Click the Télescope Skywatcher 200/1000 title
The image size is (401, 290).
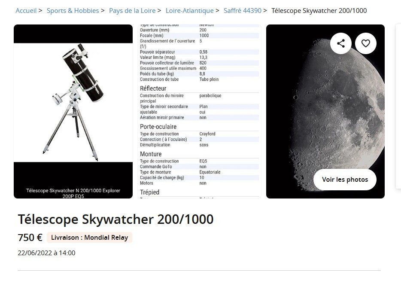115,219
